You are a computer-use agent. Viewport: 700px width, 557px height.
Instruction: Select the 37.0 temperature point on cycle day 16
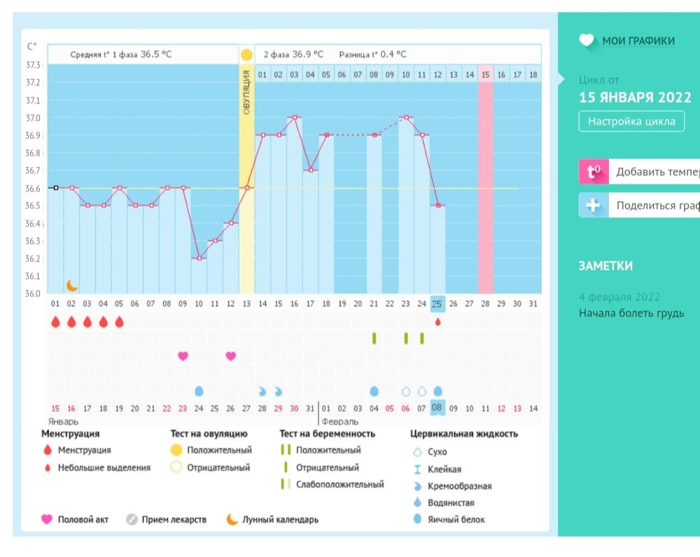point(295,118)
